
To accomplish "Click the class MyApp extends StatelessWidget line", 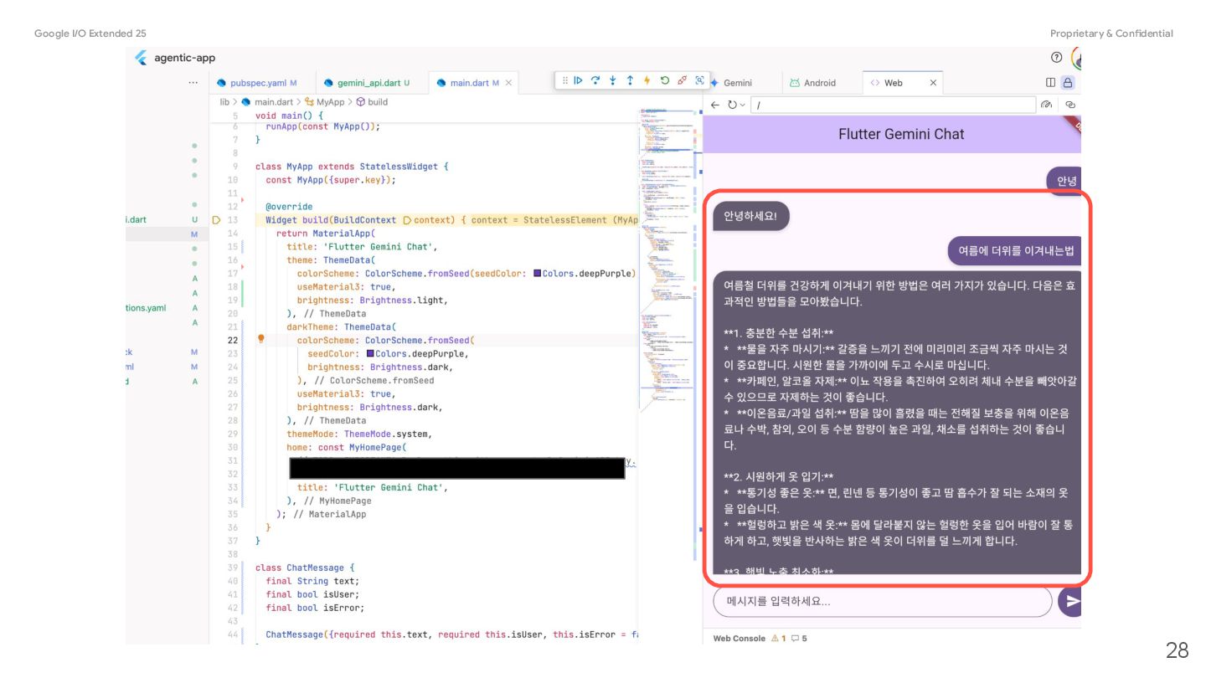I will [x=353, y=166].
